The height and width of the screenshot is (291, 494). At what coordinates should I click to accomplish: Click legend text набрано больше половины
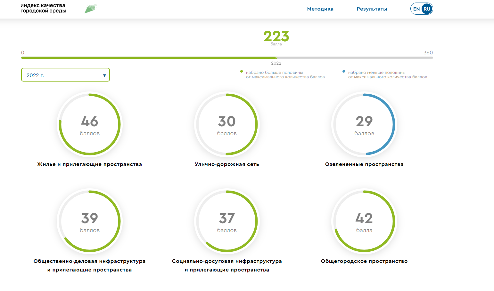coord(285,75)
